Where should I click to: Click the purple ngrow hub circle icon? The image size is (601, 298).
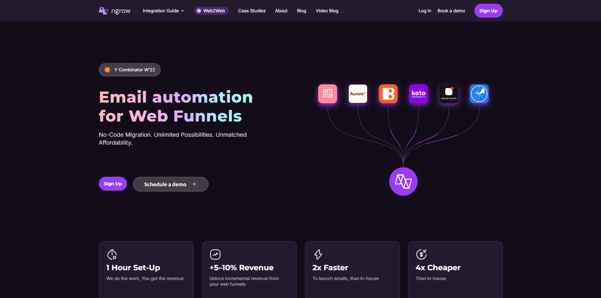click(403, 182)
